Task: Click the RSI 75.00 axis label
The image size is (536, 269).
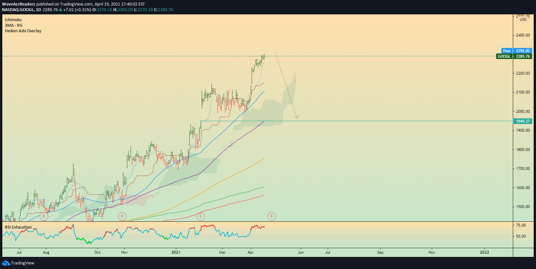Action: tap(521, 225)
